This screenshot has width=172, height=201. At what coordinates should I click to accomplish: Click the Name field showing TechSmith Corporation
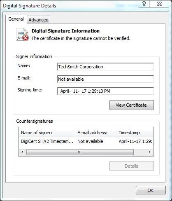[x=105, y=67]
